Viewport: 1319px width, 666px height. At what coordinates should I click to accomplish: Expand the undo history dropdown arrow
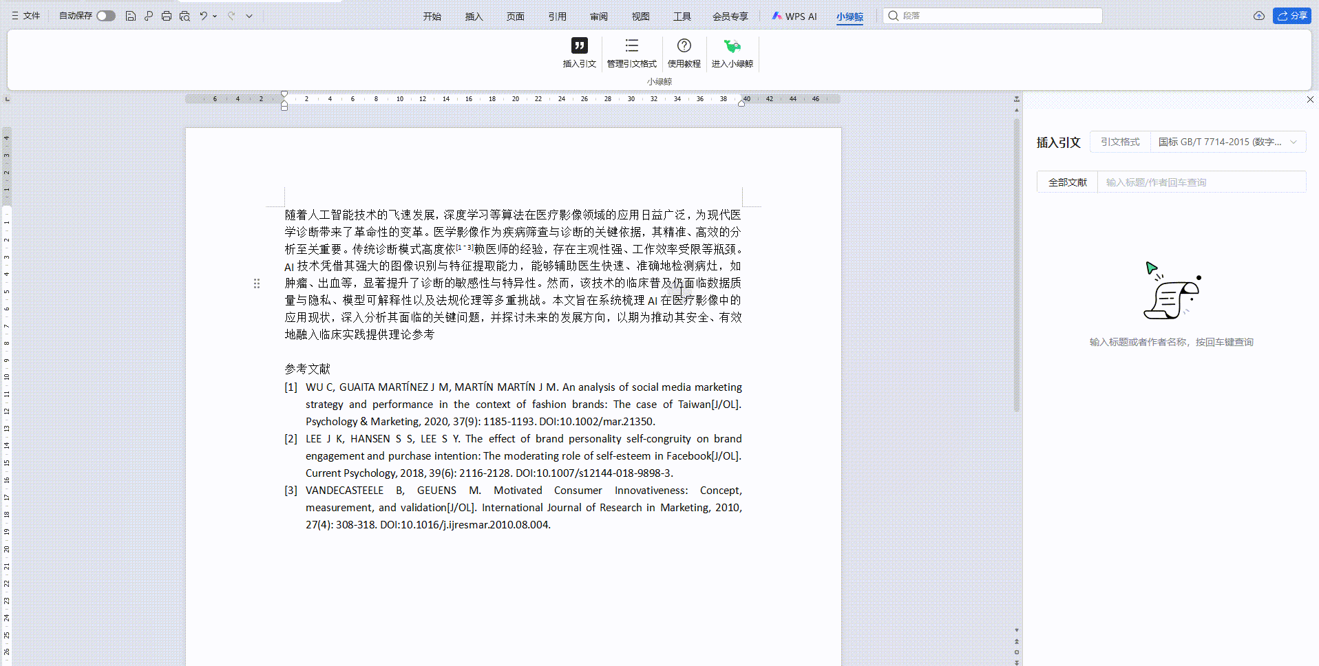(215, 16)
